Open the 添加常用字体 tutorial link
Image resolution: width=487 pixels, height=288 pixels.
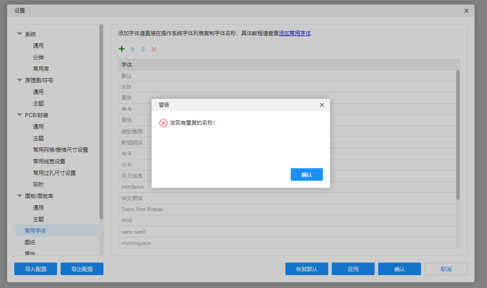coord(294,33)
